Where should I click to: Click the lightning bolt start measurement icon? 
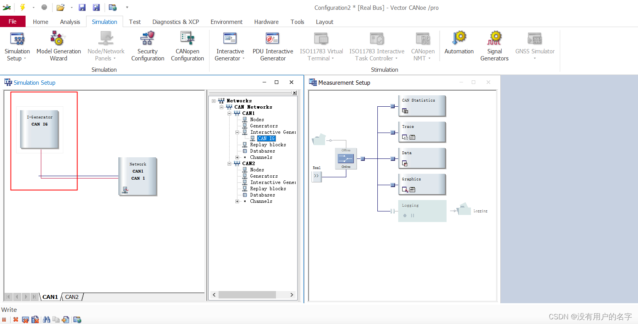[23, 7]
